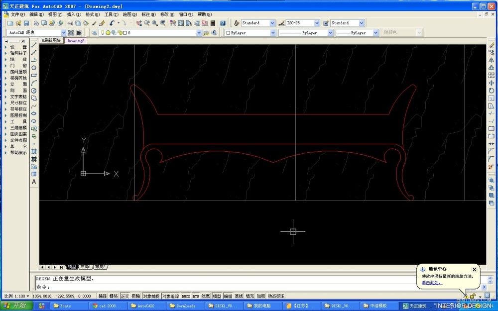Click the Save disk icon
The height and width of the screenshot is (311, 498).
26,23
